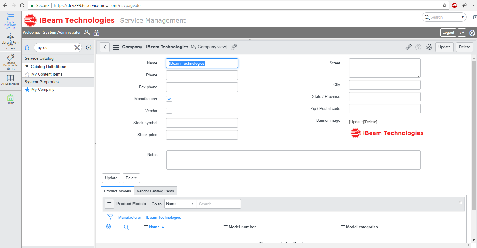Click the Logout button

coord(448,33)
